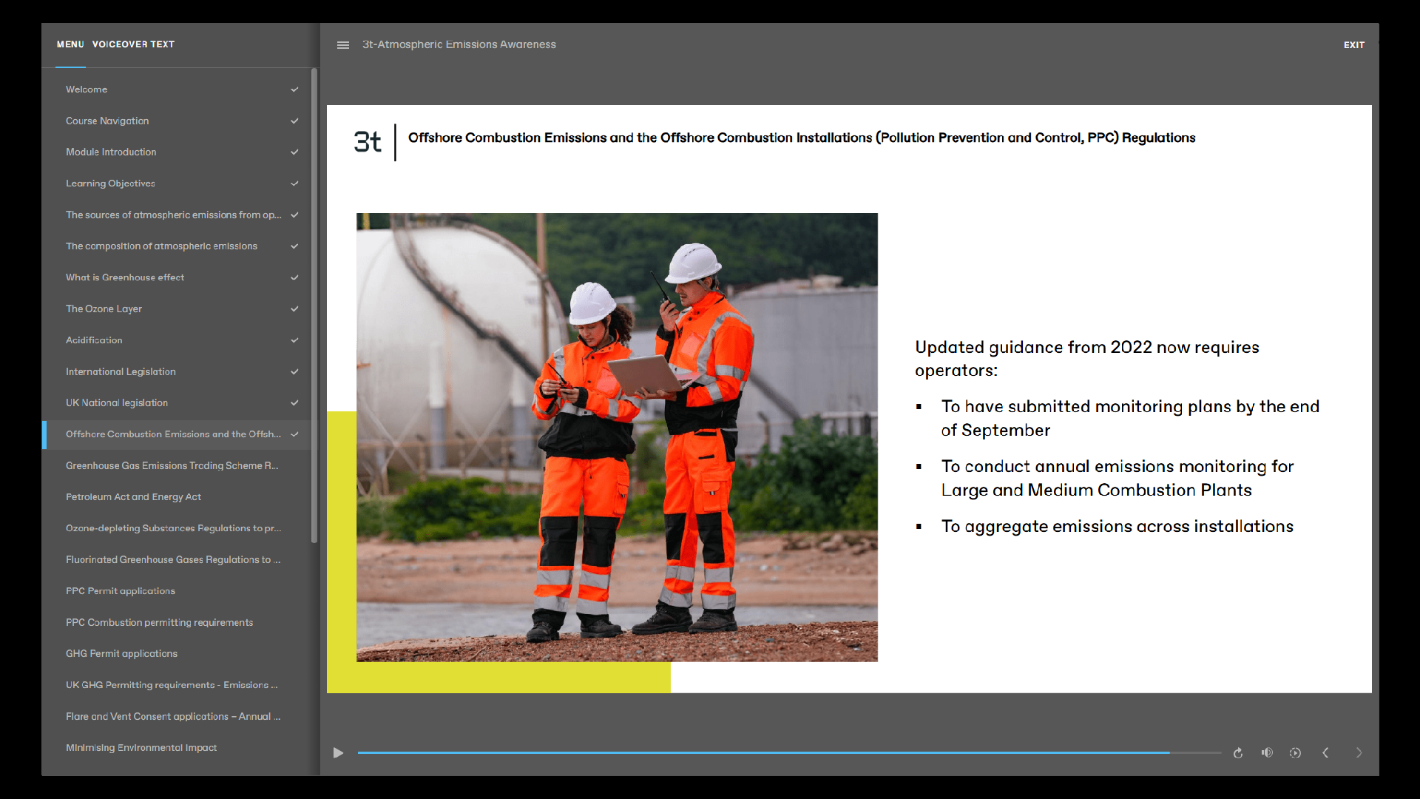Click the checkmark beside Welcome

pos(294,90)
